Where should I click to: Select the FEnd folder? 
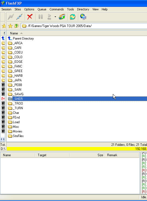(x=14, y=117)
